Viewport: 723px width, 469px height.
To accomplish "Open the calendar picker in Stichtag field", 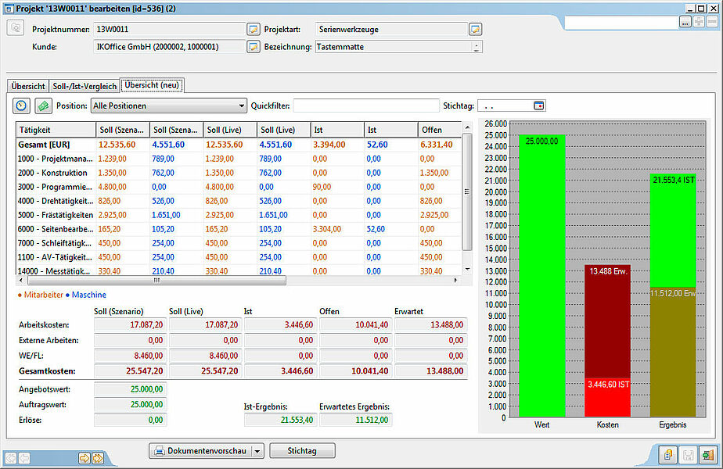I will 538,106.
